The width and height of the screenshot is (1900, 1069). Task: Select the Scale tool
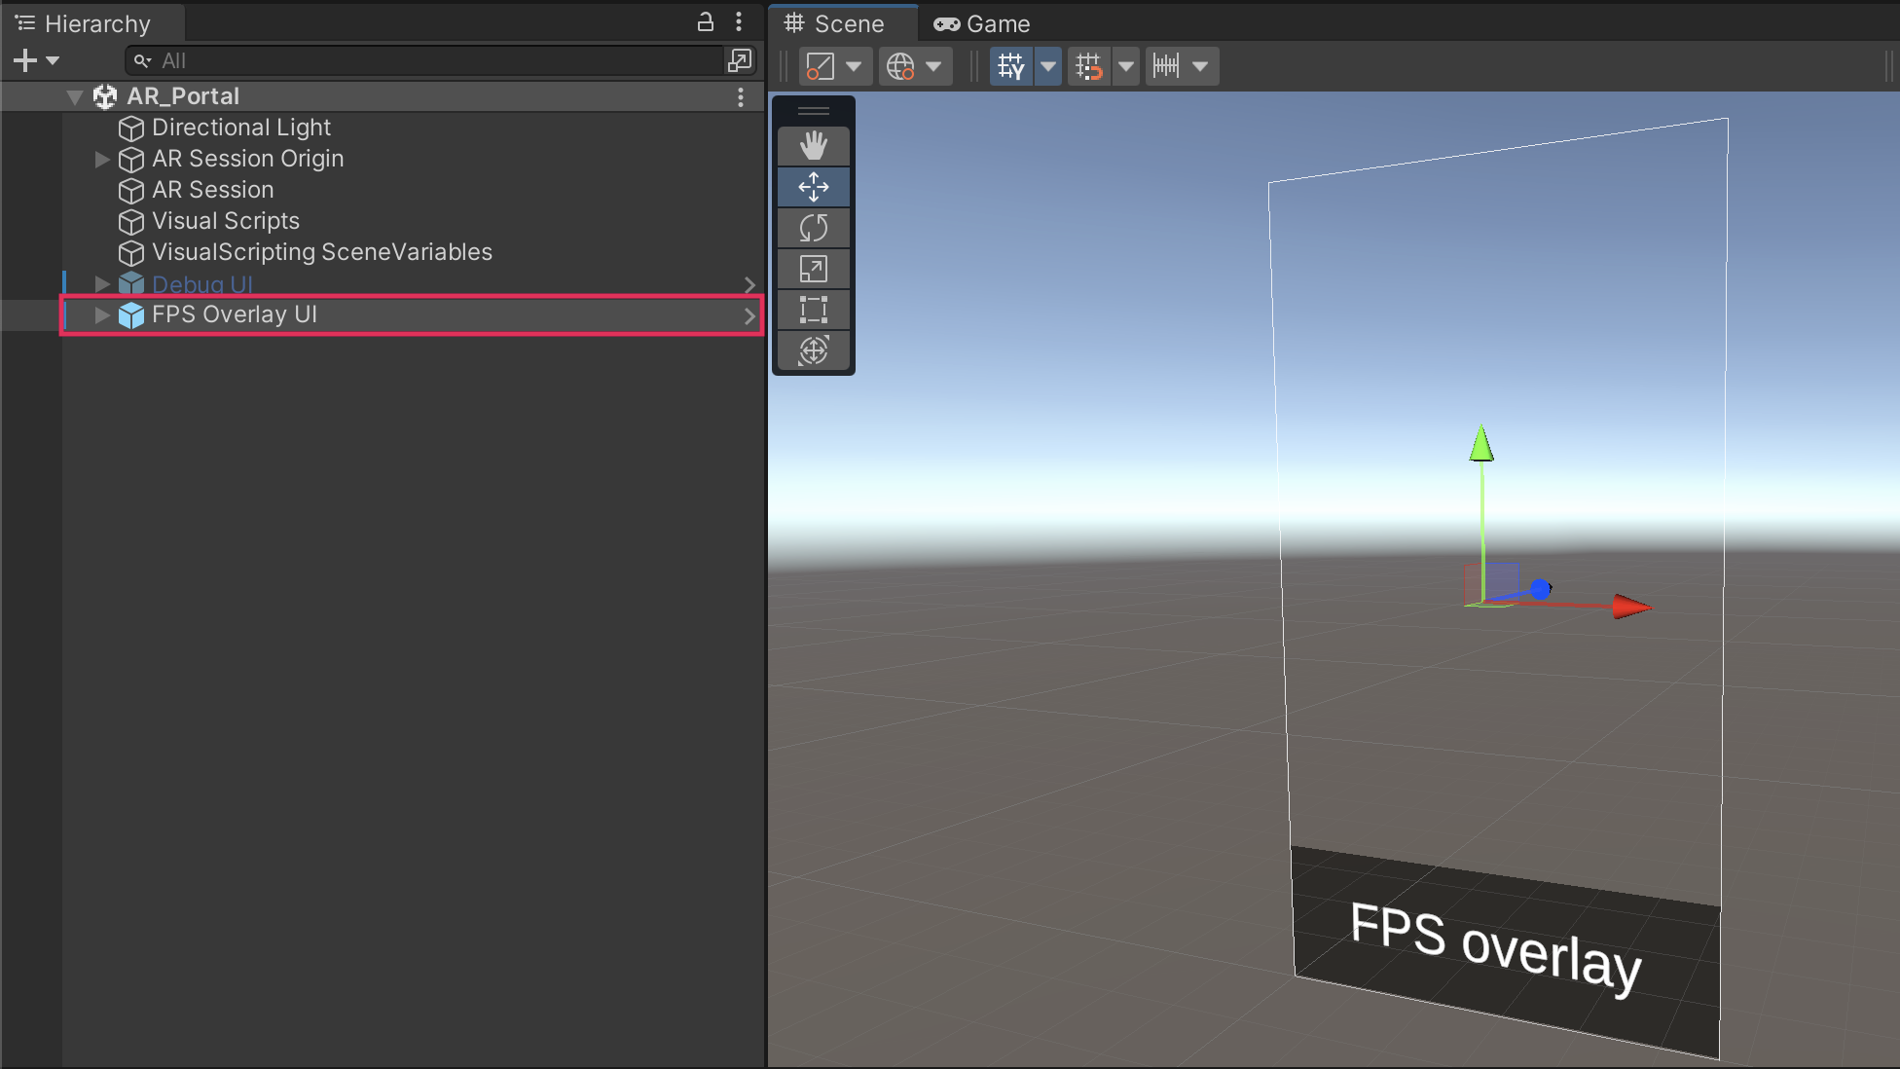point(813,269)
